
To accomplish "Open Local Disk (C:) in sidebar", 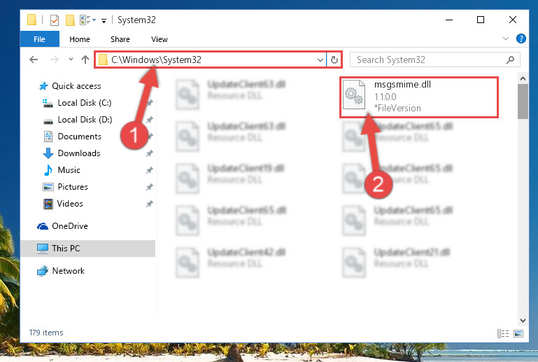I will click(x=85, y=103).
